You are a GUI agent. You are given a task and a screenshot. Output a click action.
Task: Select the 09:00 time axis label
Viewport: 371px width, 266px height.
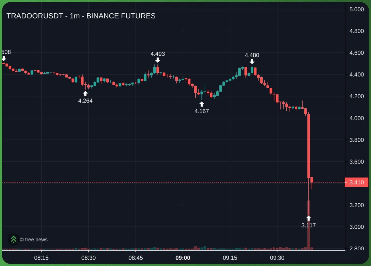pos(183,258)
